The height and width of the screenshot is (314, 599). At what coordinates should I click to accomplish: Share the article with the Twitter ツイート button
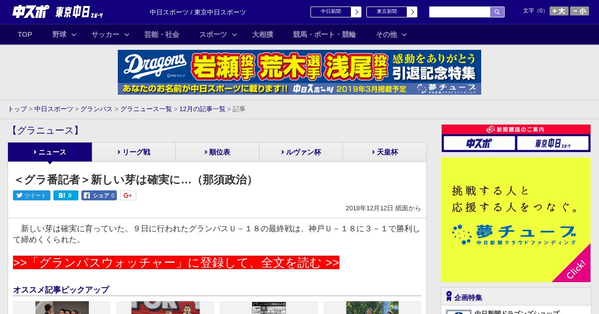tap(31, 195)
